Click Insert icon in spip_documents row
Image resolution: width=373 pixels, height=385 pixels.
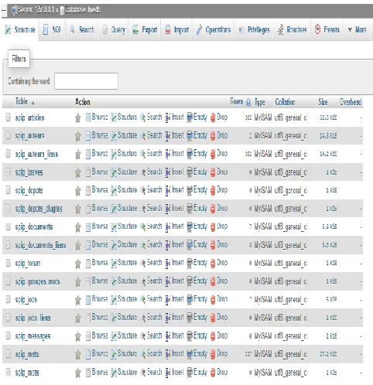[x=168, y=227]
